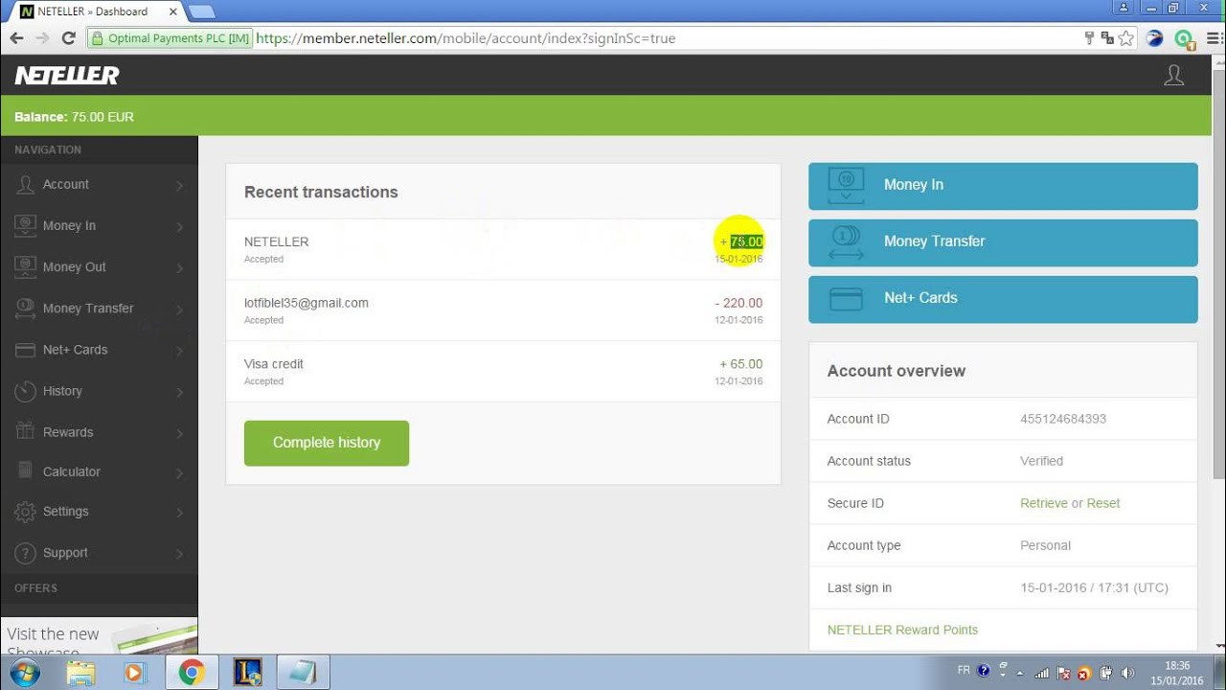Click the Rewards gift icon
Screen dimensions: 1226x690
tap(26, 432)
